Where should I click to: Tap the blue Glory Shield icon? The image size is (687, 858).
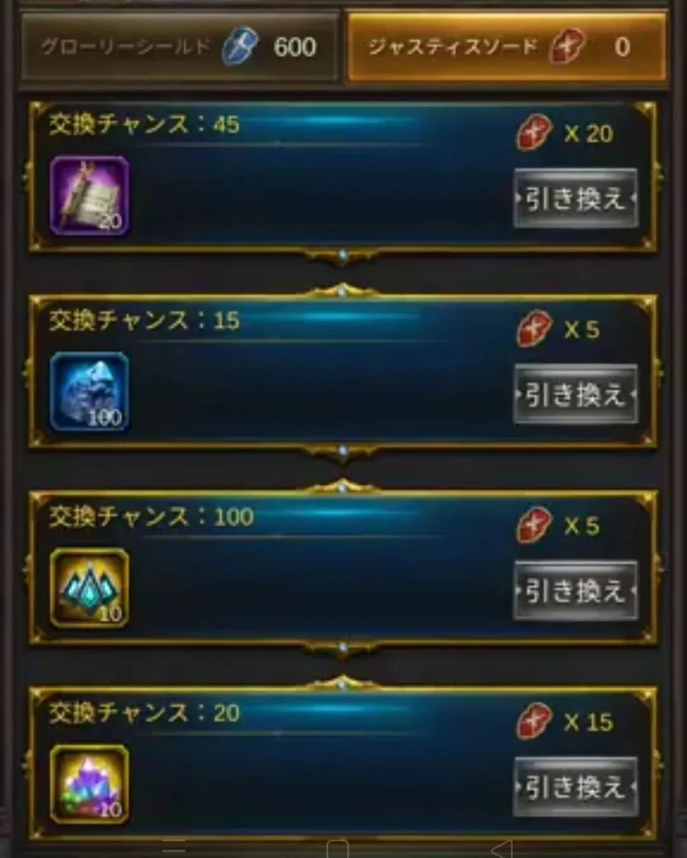(240, 47)
